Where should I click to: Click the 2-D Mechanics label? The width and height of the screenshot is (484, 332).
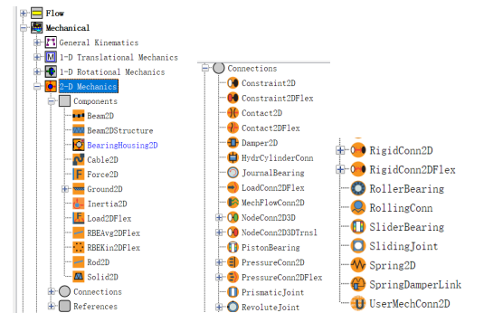89,87
